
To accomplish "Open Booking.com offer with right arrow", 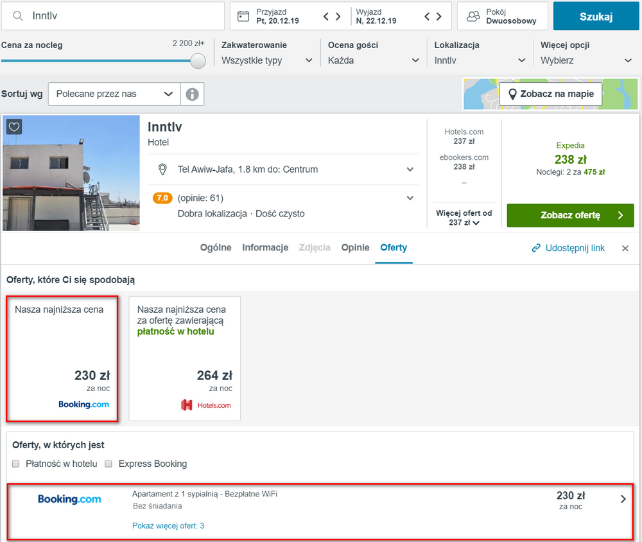I will coord(623,499).
